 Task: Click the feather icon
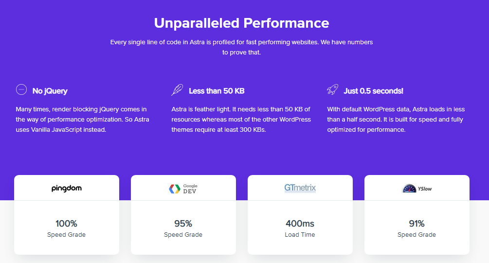click(x=177, y=90)
